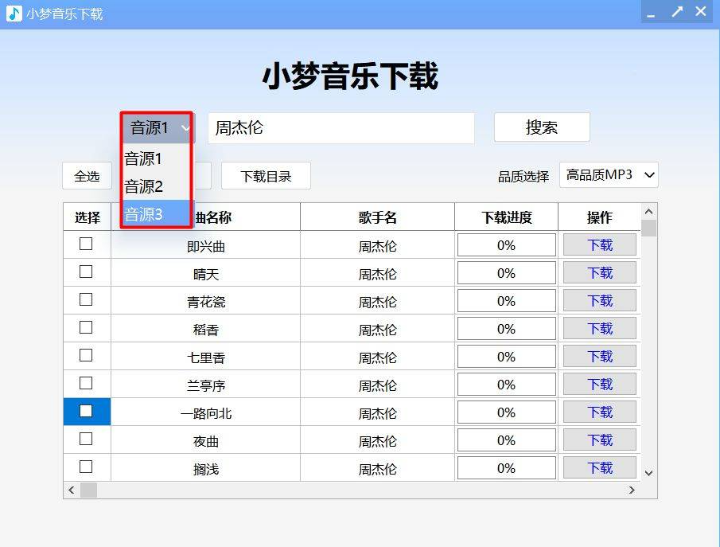Download the song 青花瓷
Viewport: 720px width, 547px height.
click(x=599, y=300)
